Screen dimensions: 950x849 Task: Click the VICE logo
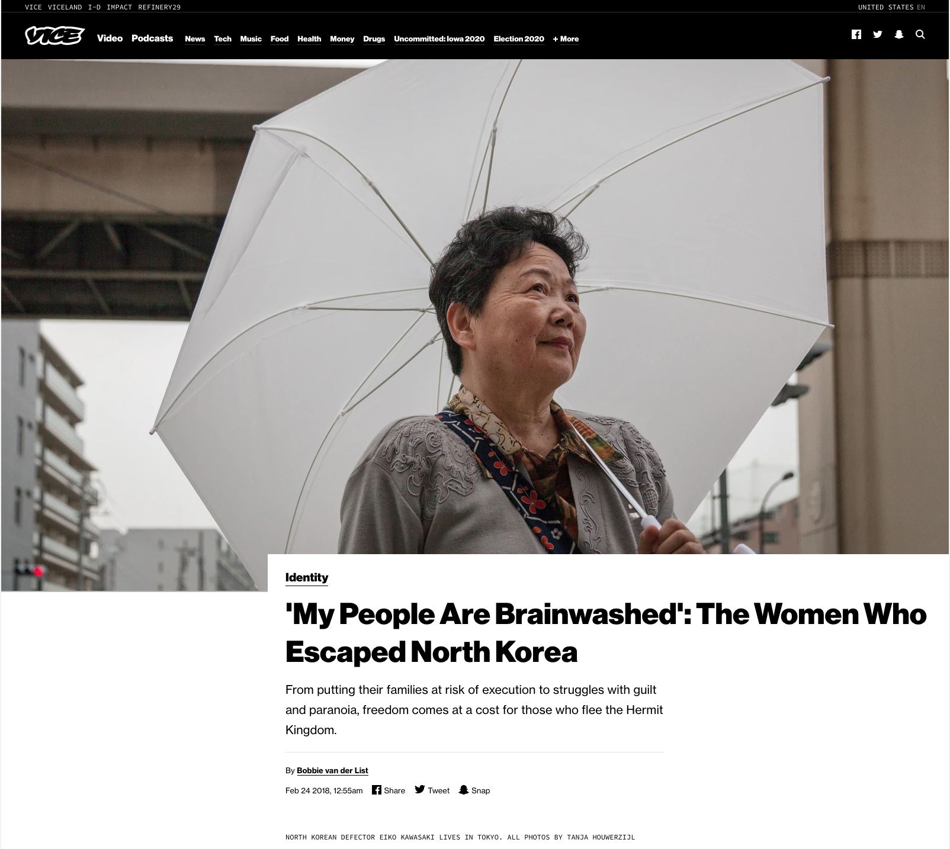pyautogui.click(x=55, y=36)
